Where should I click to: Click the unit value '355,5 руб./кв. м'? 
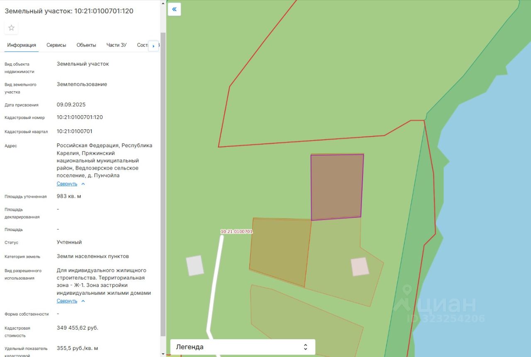pyautogui.click(x=78, y=348)
